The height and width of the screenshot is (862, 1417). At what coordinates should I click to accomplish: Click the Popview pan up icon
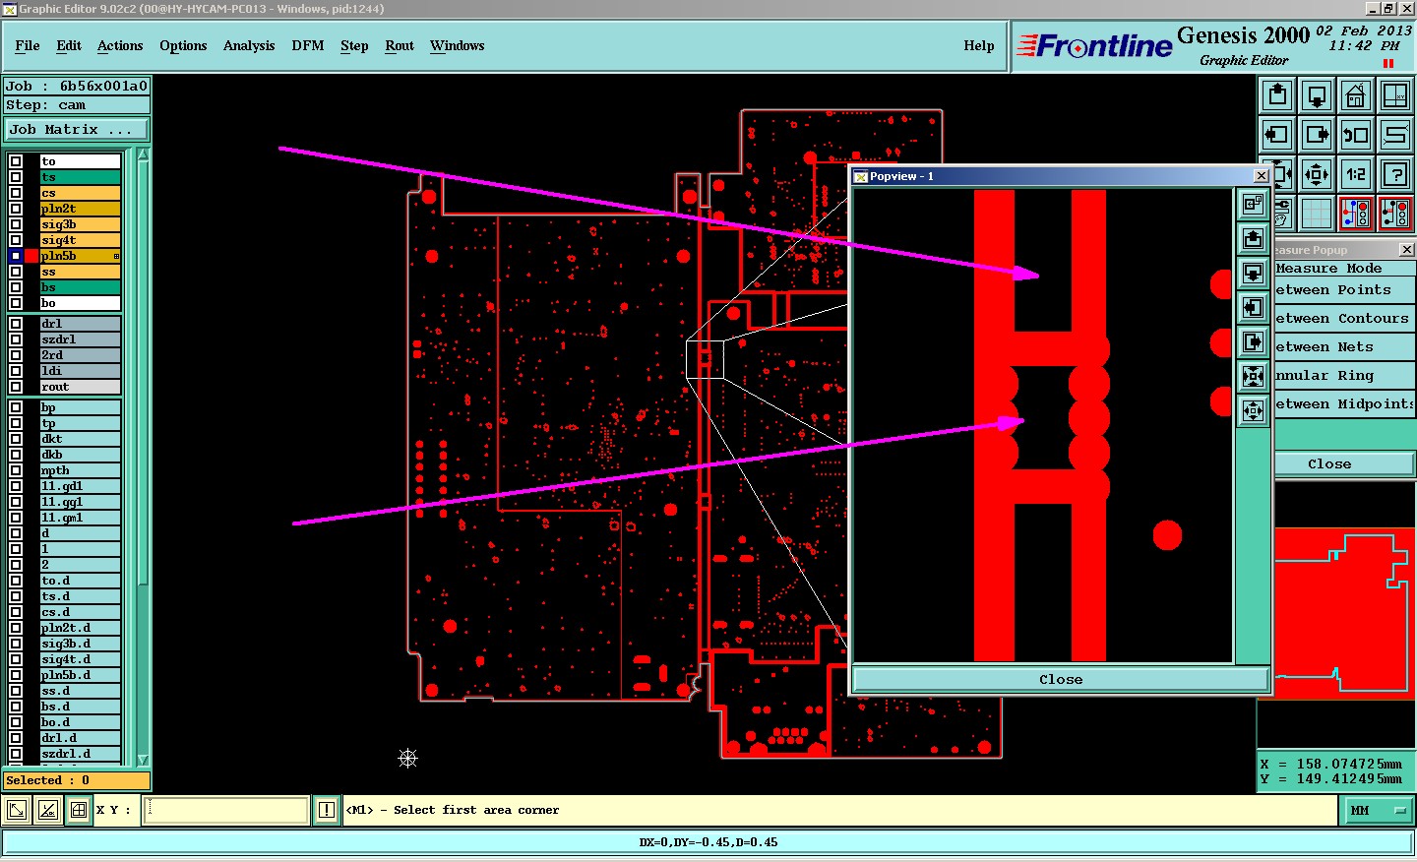(1253, 238)
